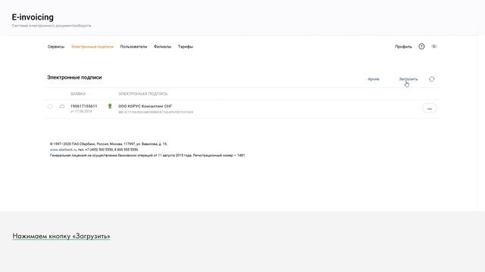Click the green certificate icon beside ООО КОРУС
This screenshot has height=272, width=485.
110,106
